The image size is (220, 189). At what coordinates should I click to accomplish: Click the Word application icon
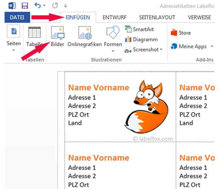[12, 6]
